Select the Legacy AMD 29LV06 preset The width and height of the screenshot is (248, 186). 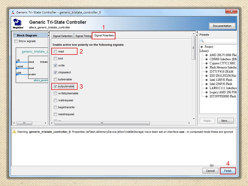click(223, 92)
